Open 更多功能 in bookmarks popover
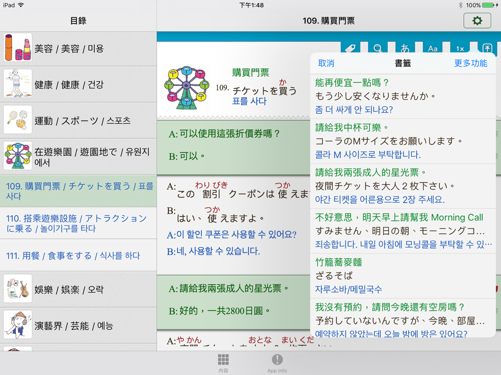 [x=470, y=63]
